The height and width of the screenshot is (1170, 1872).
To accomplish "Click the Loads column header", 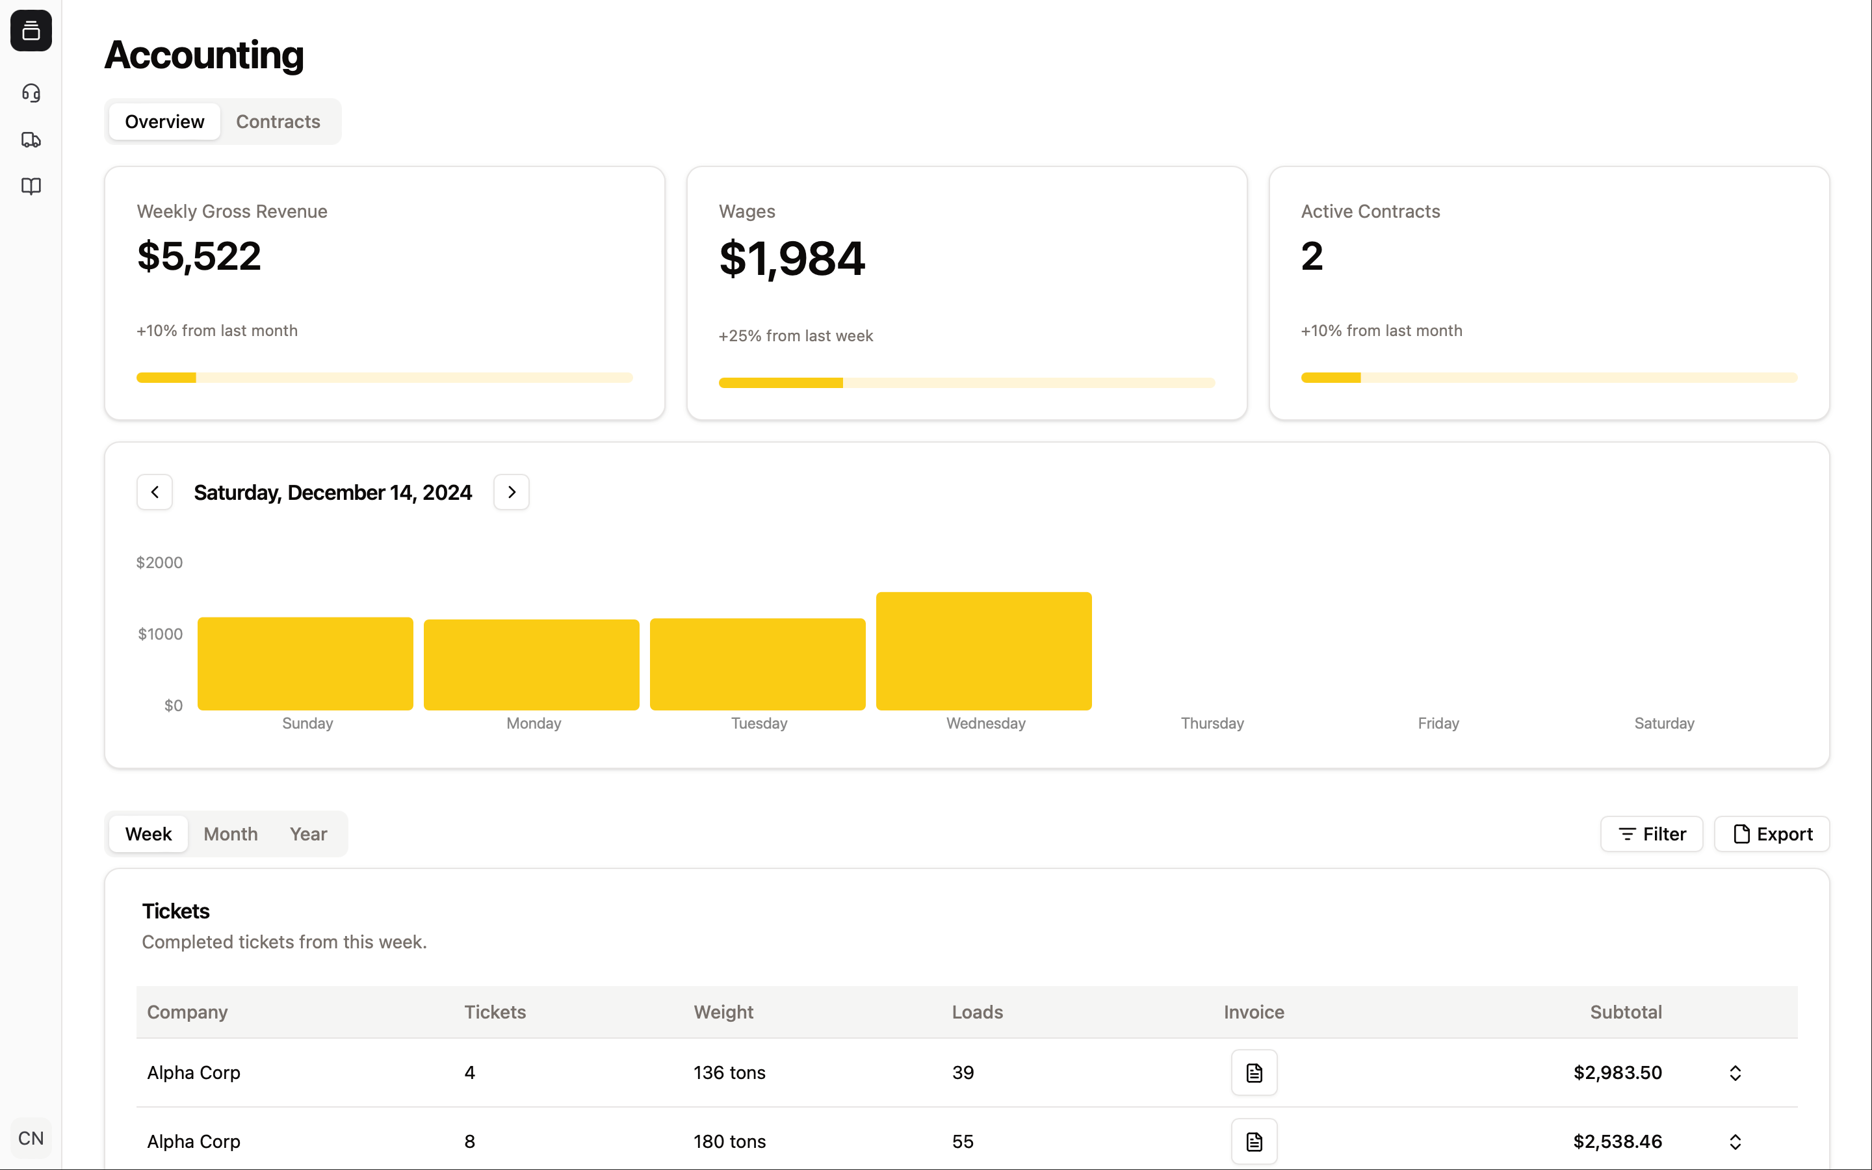I will 977,1012.
